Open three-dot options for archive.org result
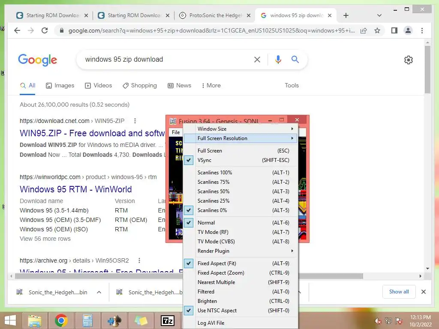 (139, 260)
